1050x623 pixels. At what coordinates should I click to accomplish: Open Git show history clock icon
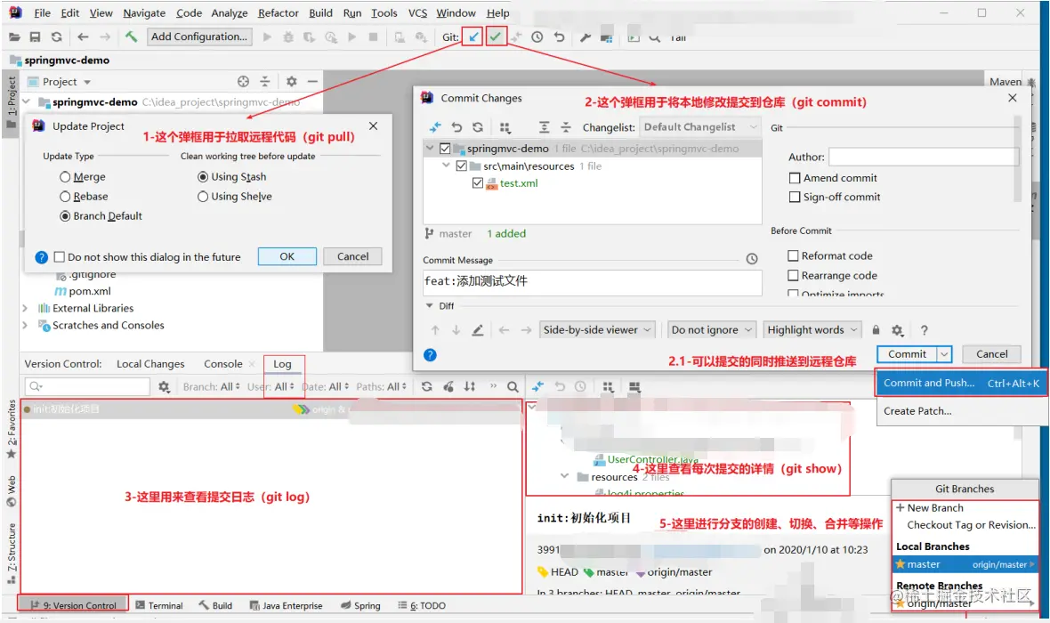tap(537, 37)
